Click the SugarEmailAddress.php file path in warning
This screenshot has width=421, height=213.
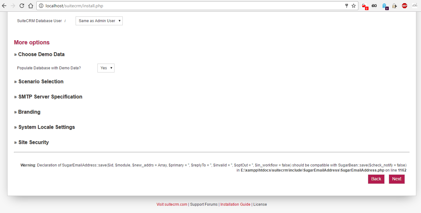tap(313, 170)
